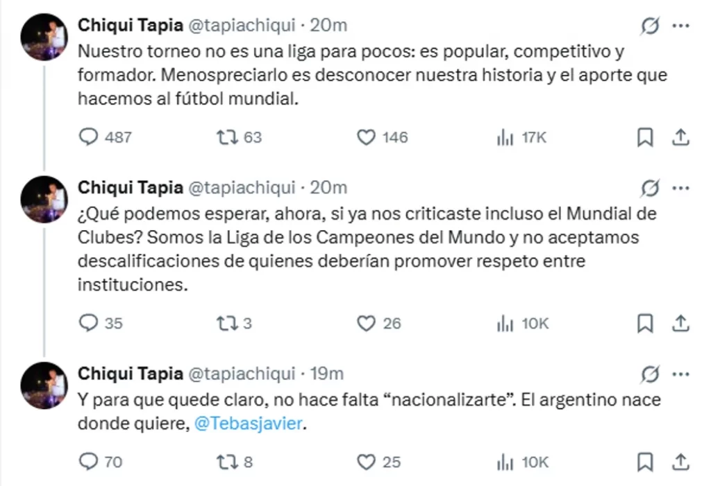
Task: Bookmark the Mundial de Clubes tweet
Action: 645,323
